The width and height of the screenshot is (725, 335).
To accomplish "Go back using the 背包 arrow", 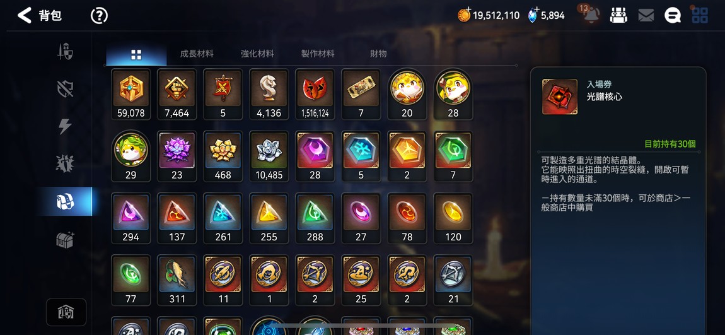I will pos(25,15).
